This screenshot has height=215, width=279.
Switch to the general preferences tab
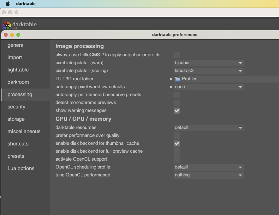click(x=16, y=45)
